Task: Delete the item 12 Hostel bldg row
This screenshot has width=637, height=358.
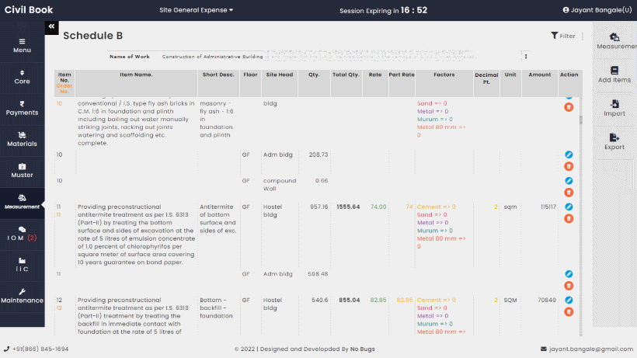Action: point(569,311)
